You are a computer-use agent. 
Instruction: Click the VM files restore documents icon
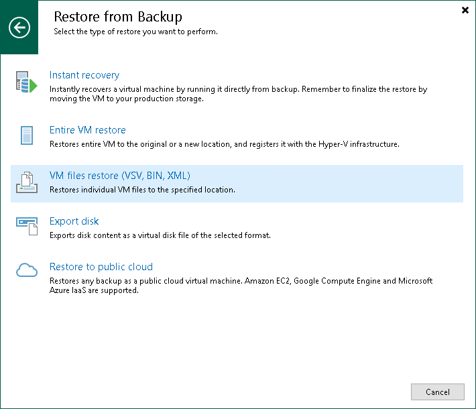tap(27, 182)
